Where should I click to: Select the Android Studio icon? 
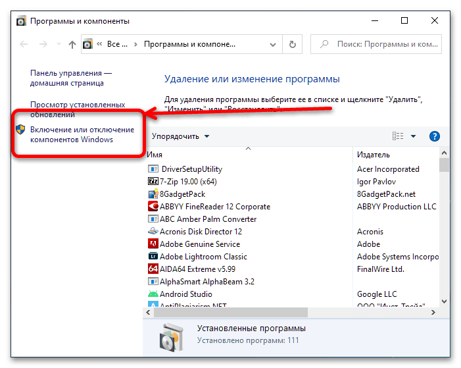click(x=153, y=294)
